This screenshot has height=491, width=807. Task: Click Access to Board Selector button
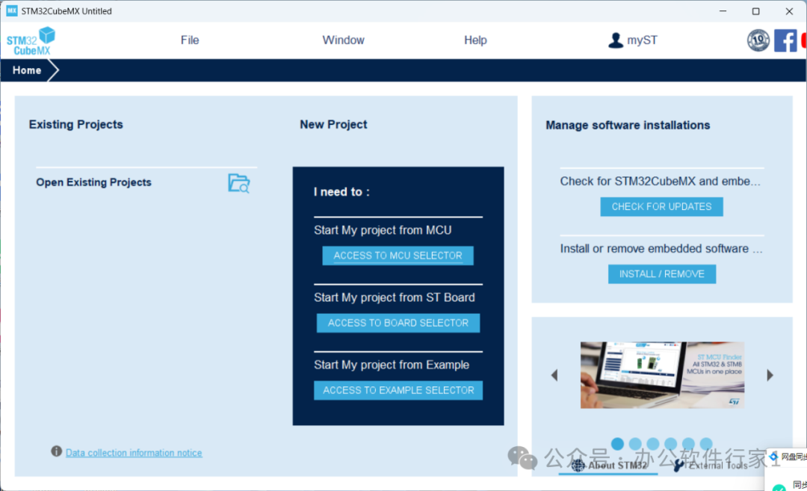pyautogui.click(x=398, y=323)
